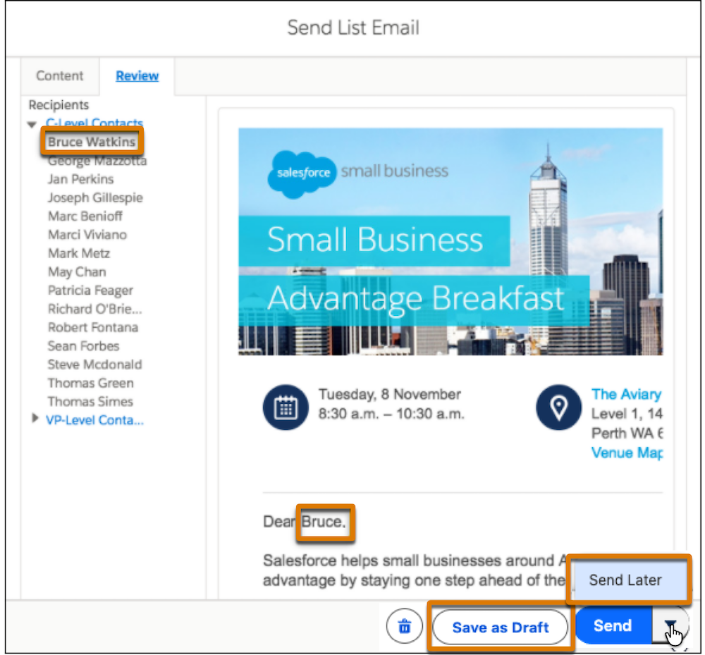Click the 'Salesforce helps small businesses' paragraph

click(414, 570)
